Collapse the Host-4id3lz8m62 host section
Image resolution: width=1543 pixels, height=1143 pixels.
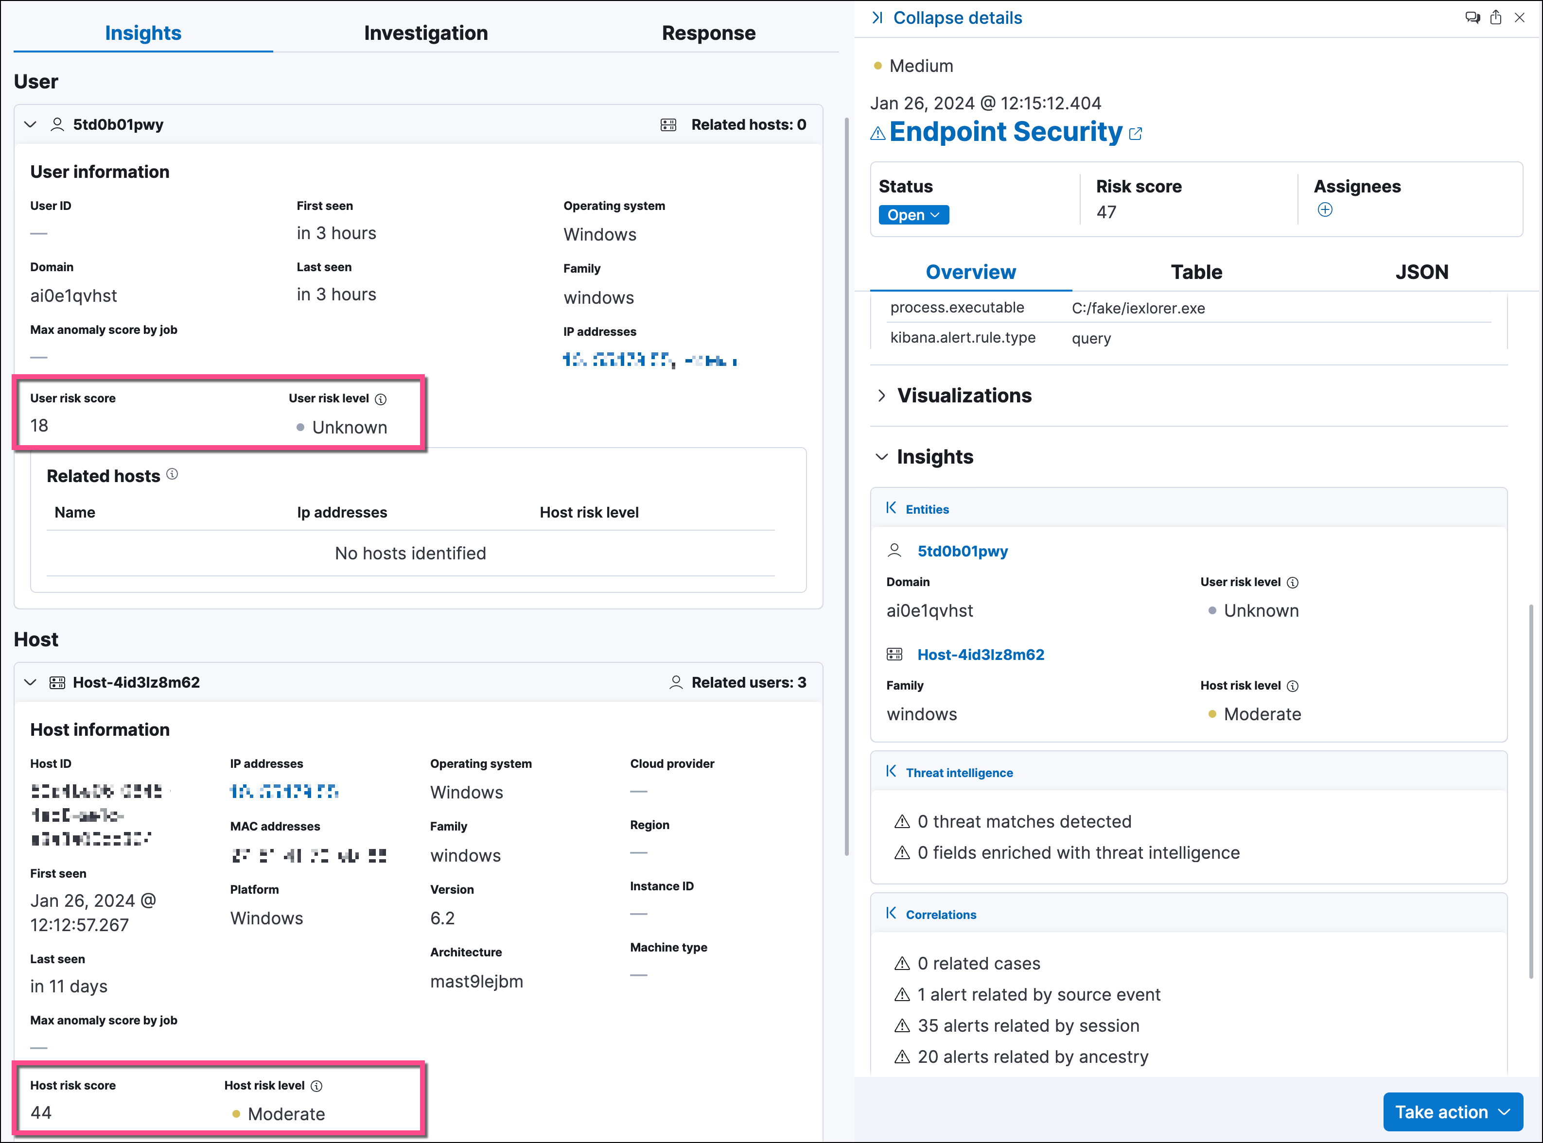pos(30,682)
